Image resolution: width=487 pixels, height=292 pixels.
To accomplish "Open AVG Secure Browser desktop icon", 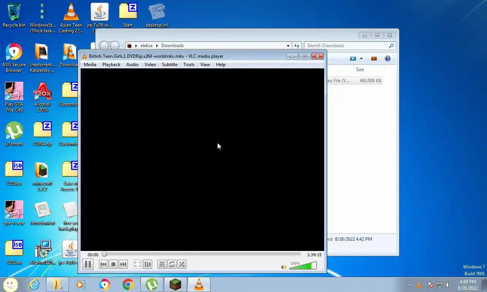I will 14,58.
